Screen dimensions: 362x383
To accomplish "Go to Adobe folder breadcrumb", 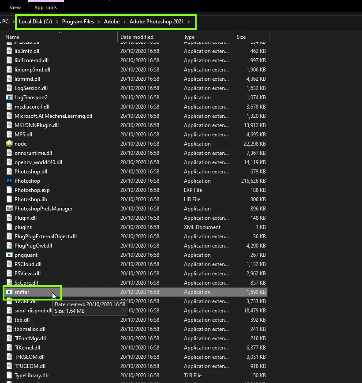I will [112, 22].
